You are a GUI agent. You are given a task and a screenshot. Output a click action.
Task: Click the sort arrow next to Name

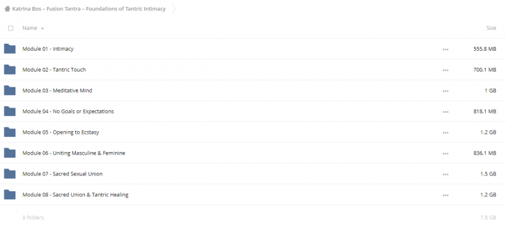[x=42, y=28]
